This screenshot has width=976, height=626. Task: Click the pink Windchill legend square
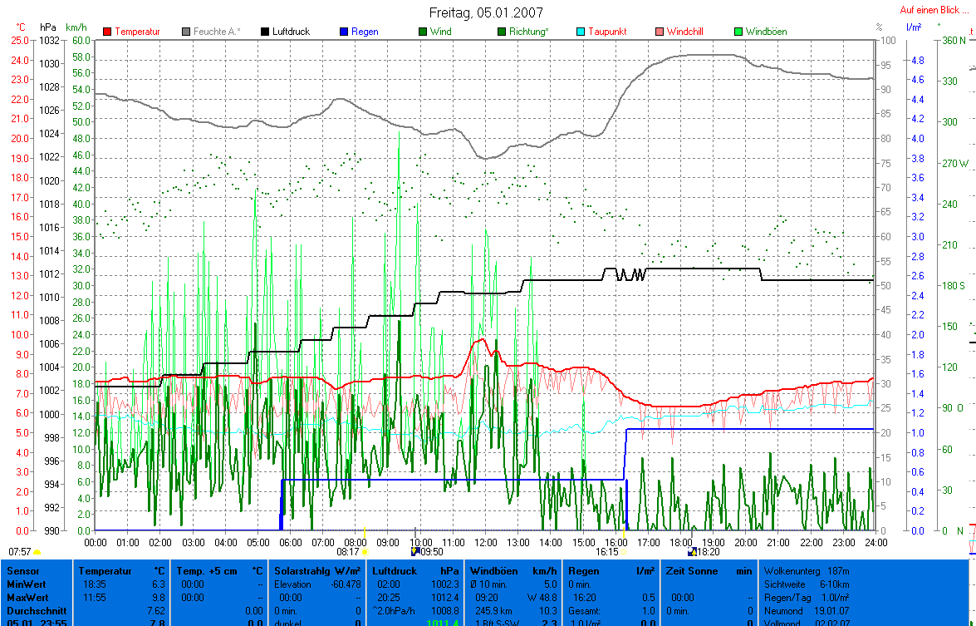[660, 32]
